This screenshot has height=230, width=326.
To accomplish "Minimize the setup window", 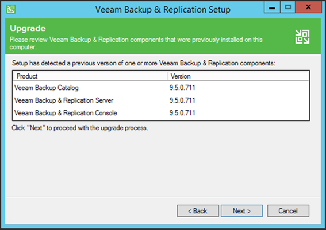I will [272, 7].
